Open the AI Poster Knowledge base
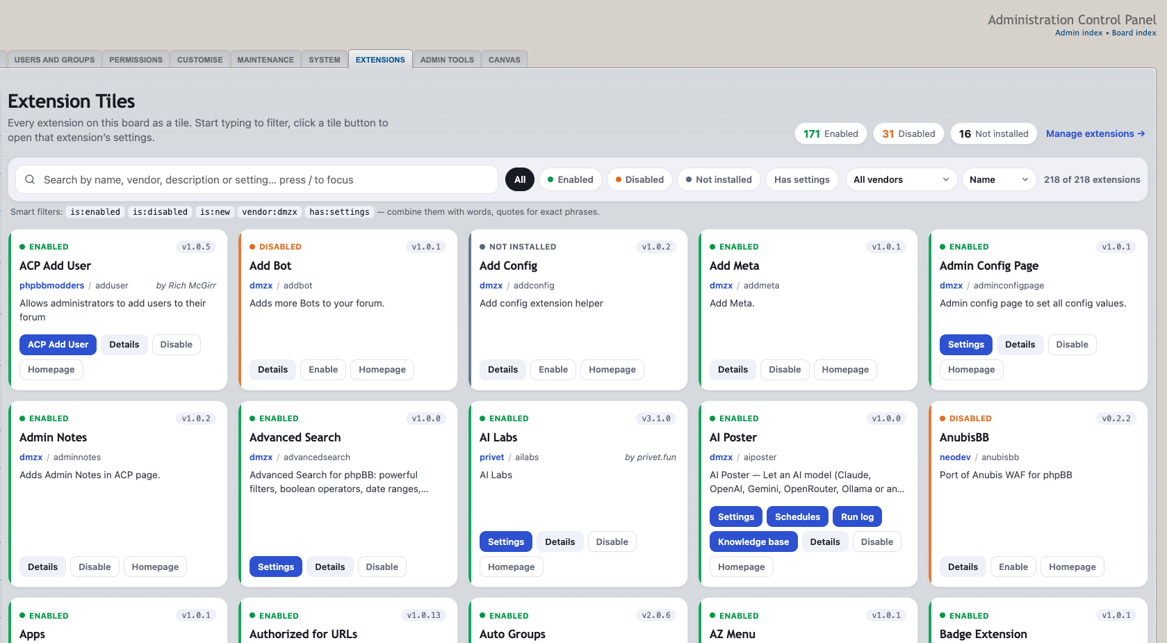Screen dimensions: 1167x643 753,542
